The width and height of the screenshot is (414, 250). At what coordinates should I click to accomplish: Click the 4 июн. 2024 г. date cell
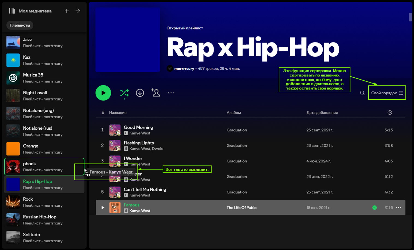[319, 161]
